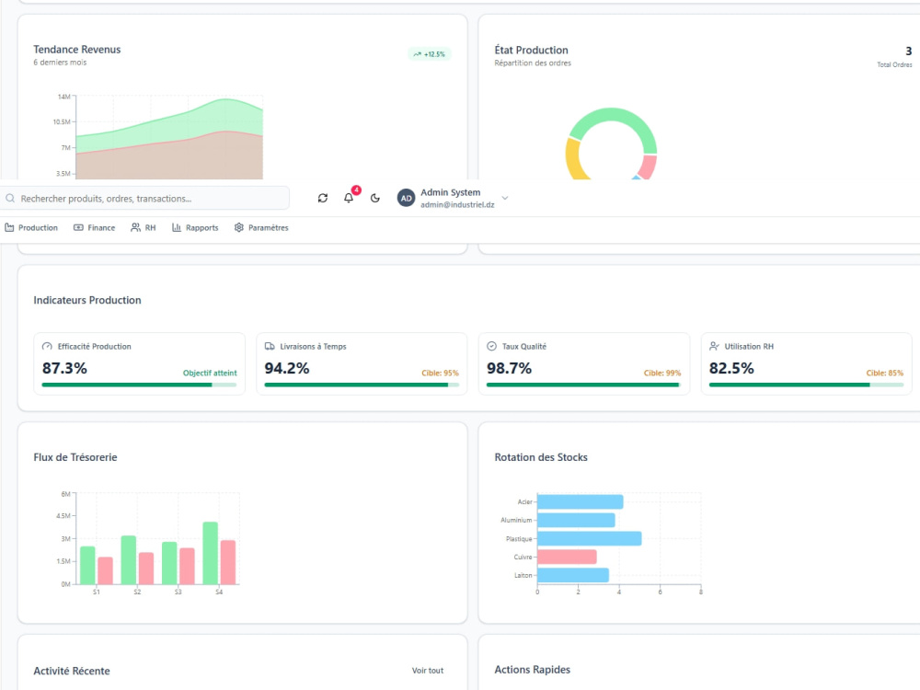Click the truck icon beside Livraisons à Temps
Image resolution: width=920 pixels, height=690 pixels.
[270, 347]
